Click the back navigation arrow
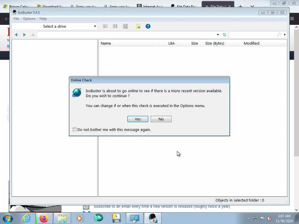The image size is (299, 224). [16, 35]
